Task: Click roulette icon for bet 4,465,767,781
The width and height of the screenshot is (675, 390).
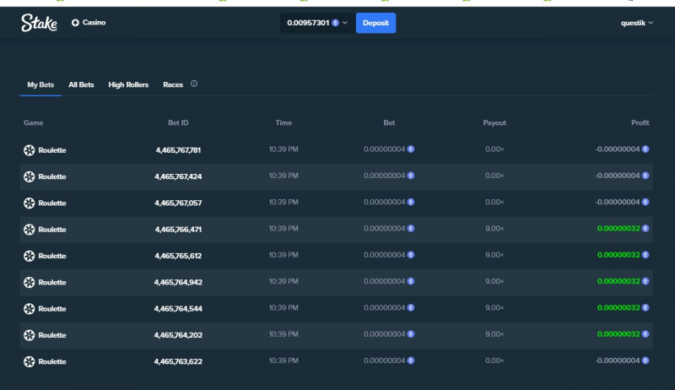Action: (x=30, y=150)
